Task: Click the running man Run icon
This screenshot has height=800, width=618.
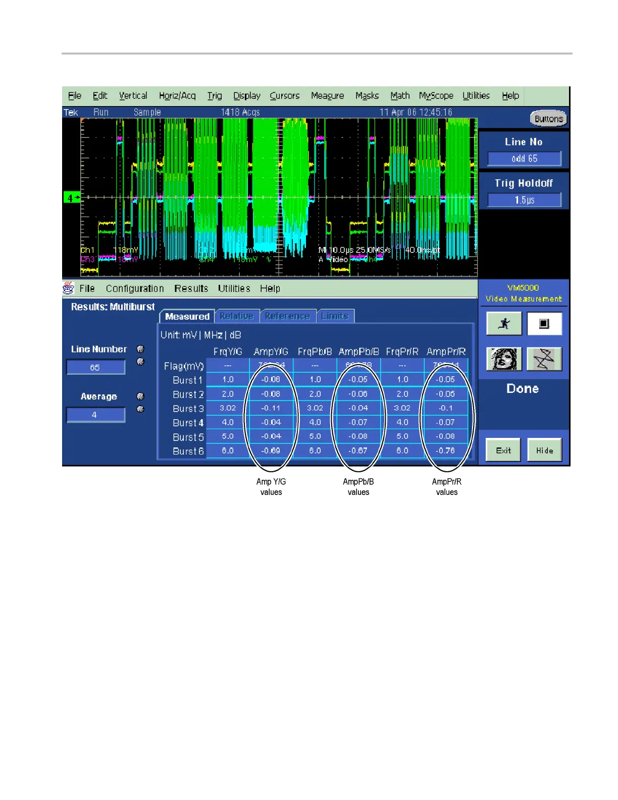Action: tap(503, 323)
